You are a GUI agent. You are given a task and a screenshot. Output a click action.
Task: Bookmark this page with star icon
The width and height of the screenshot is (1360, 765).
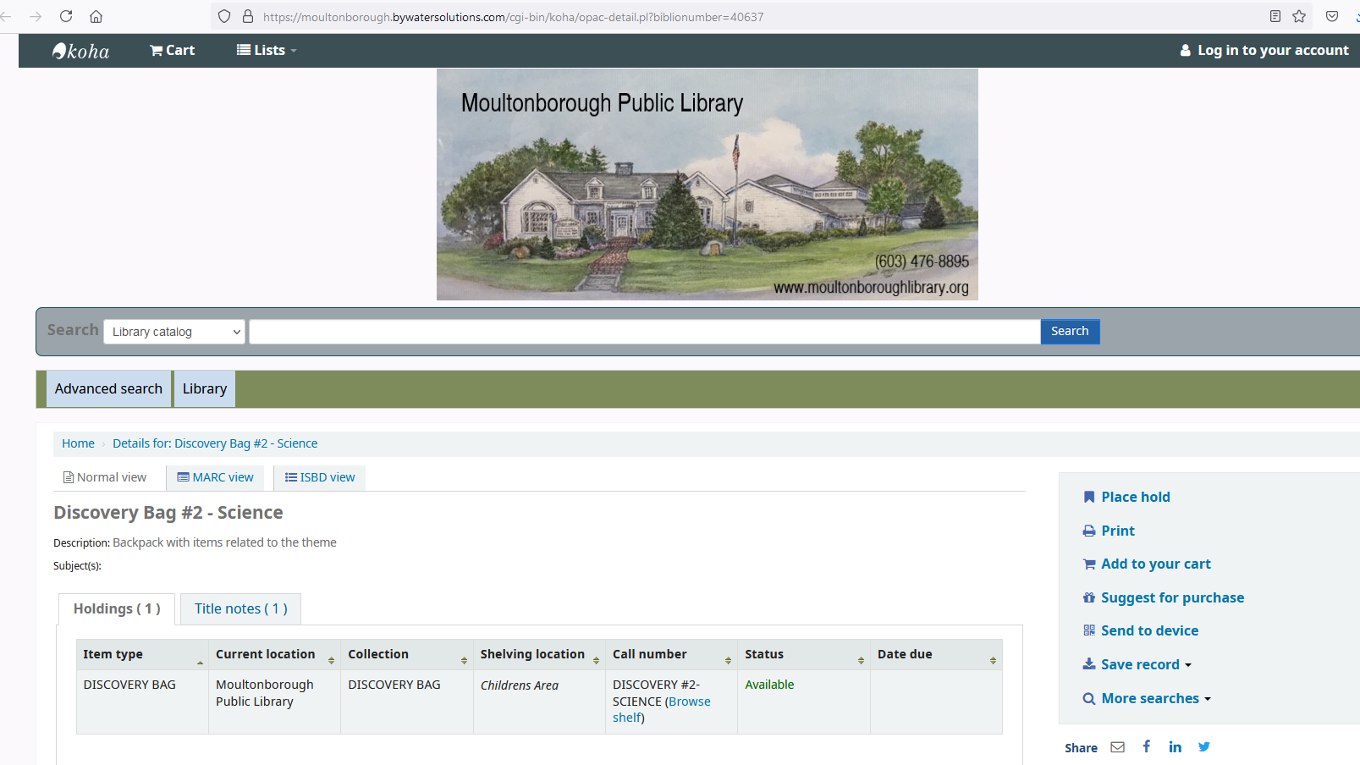(x=1299, y=16)
